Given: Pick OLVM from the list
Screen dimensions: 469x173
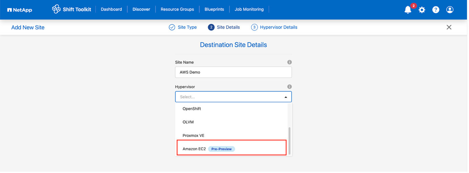Looking at the screenshot, I should tap(232, 122).
